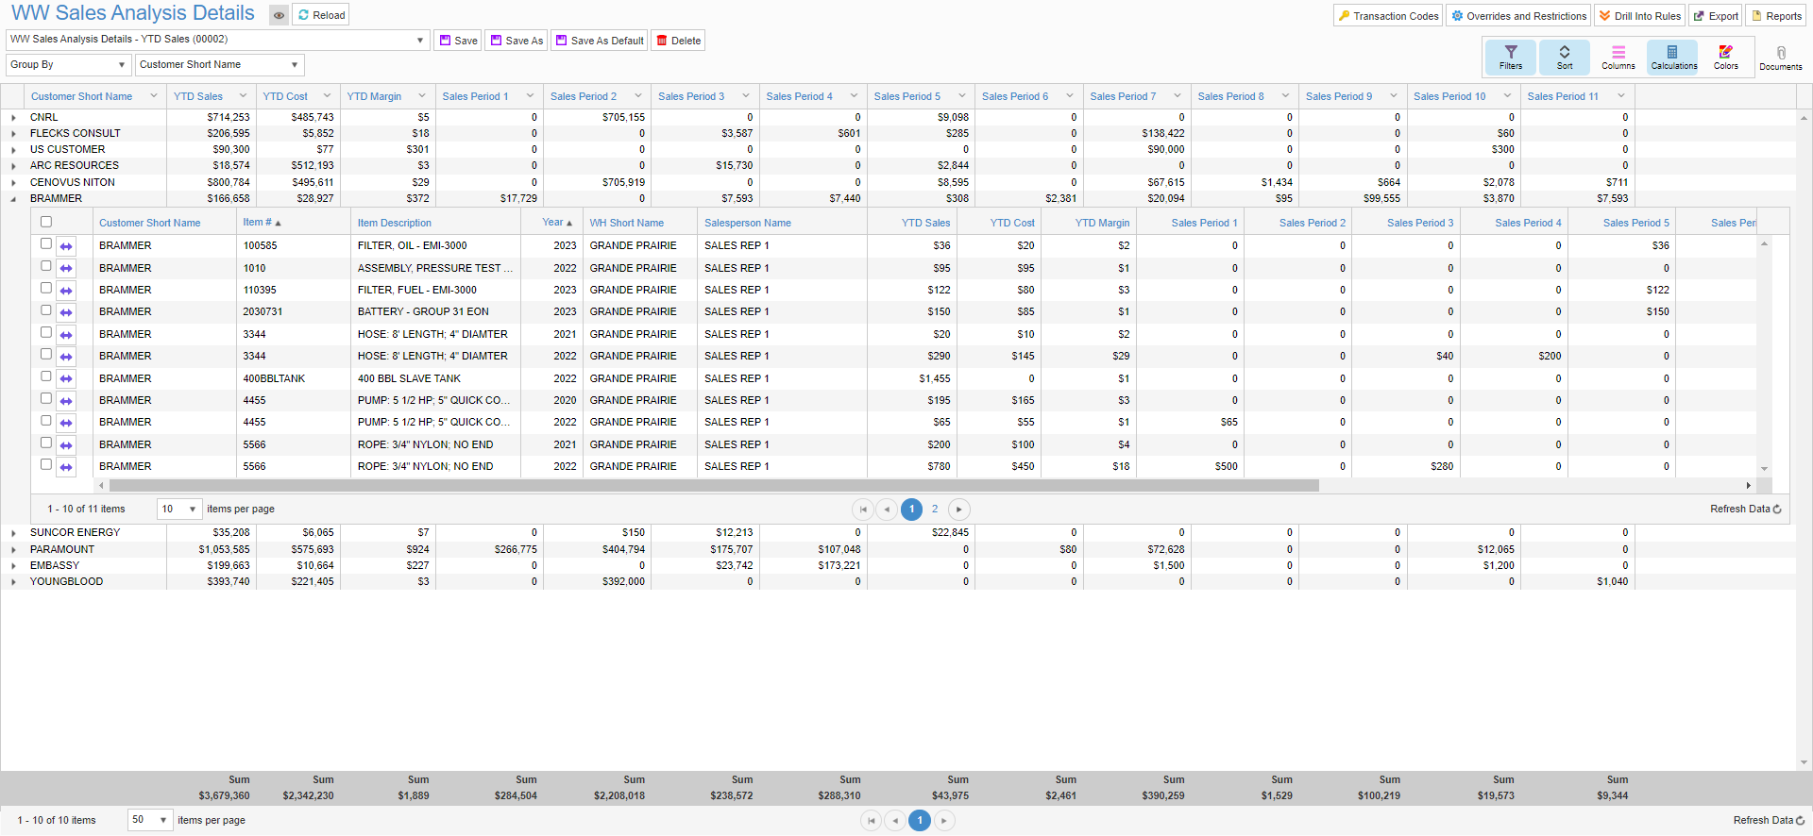
Task: Click the Export button
Action: 1715,16
